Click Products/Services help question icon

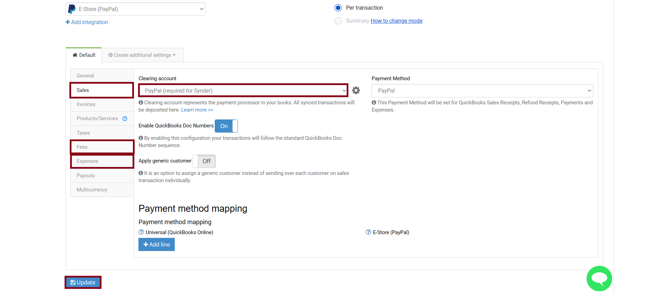click(x=125, y=119)
